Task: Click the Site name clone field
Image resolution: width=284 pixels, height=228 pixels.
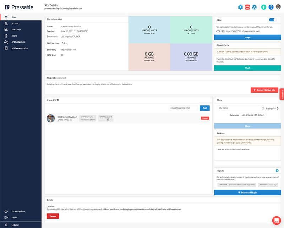Action: 239,108
